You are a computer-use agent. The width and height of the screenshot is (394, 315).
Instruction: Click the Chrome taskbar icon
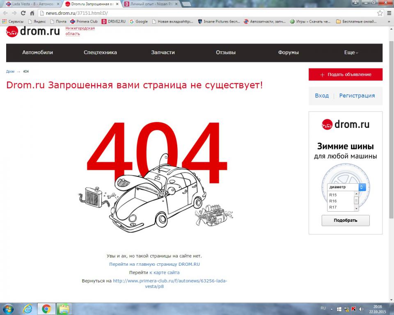46,309
